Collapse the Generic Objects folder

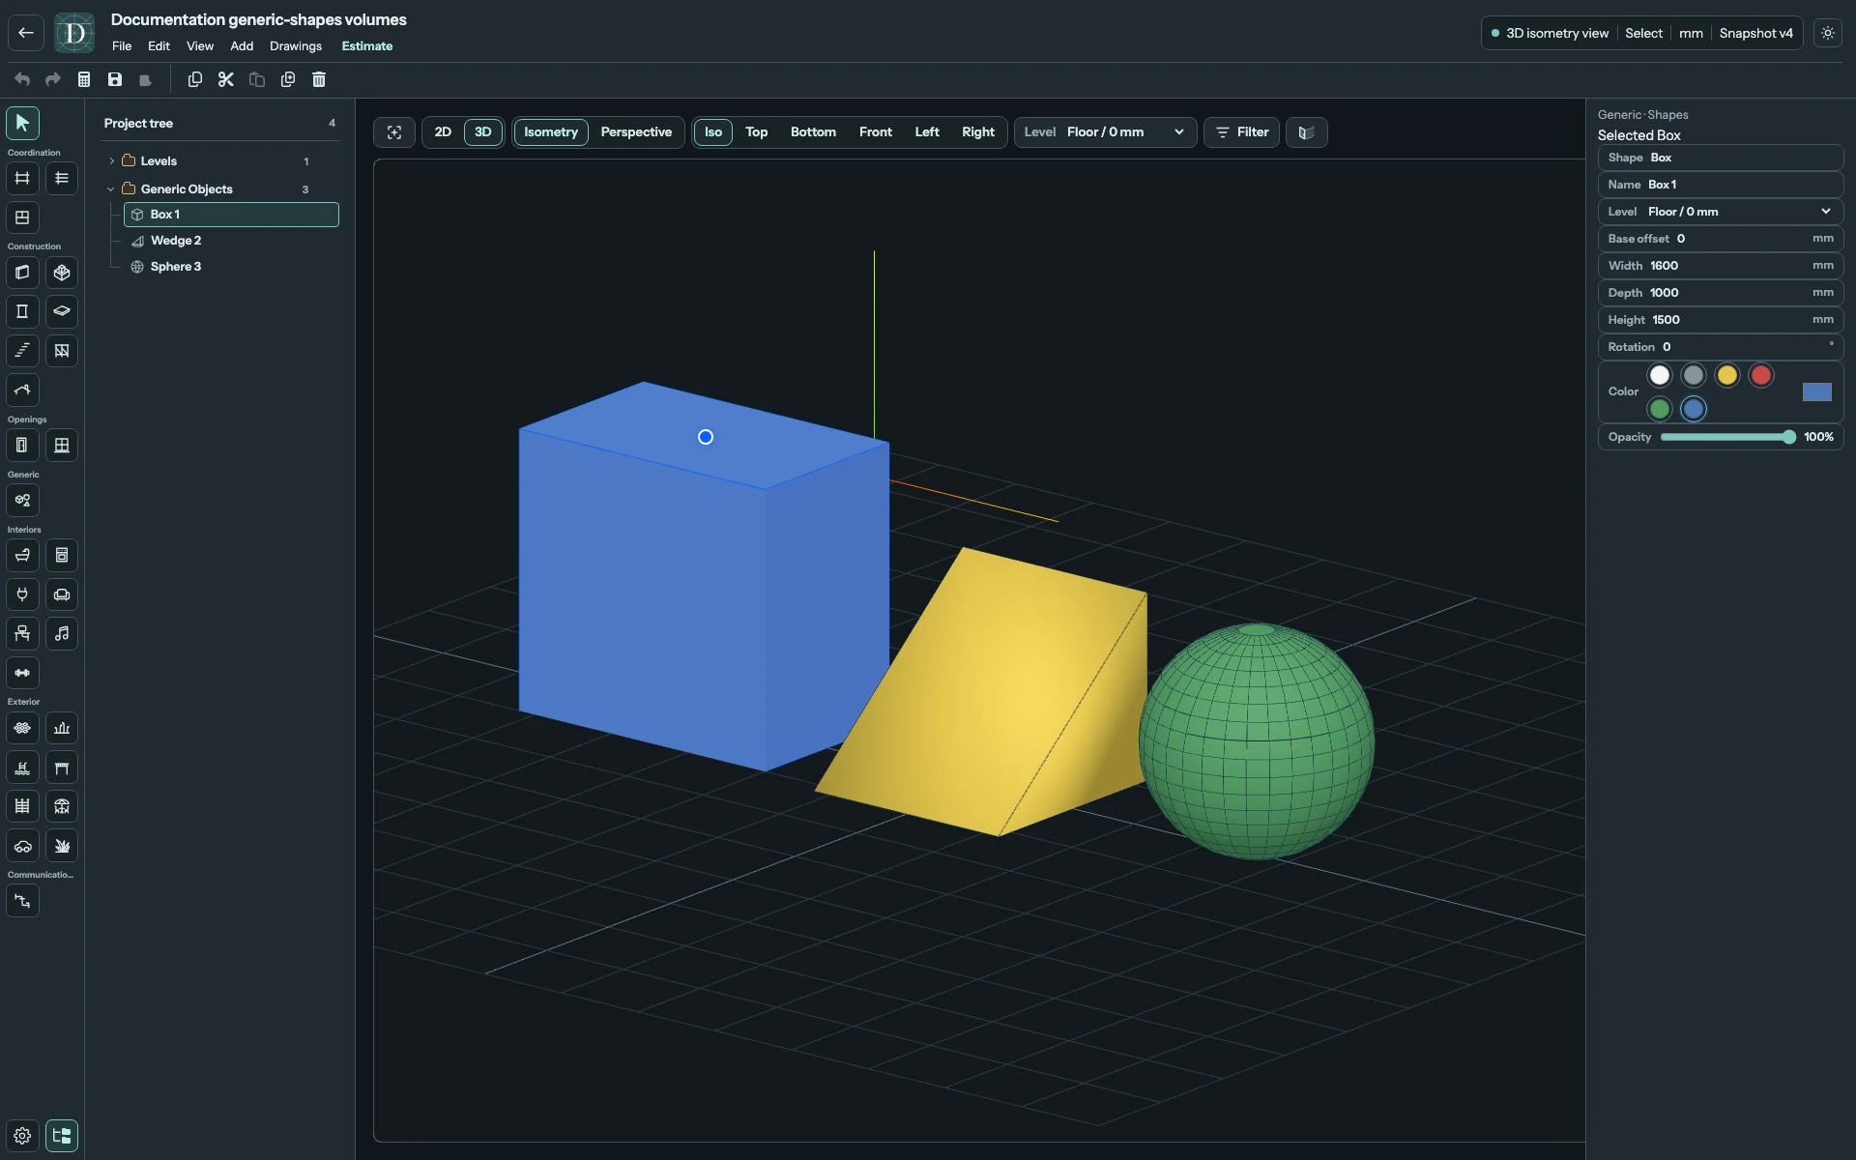point(111,189)
